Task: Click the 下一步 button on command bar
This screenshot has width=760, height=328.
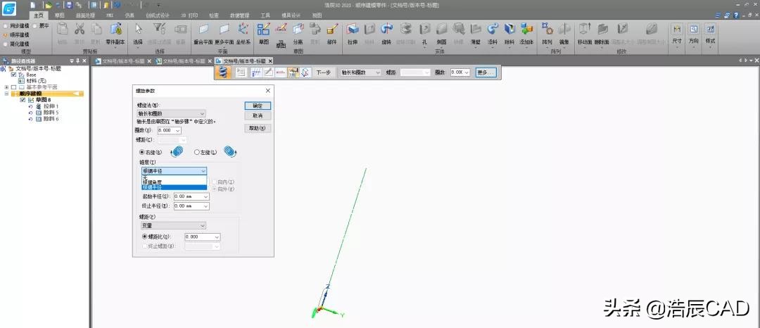Action: 323,72
